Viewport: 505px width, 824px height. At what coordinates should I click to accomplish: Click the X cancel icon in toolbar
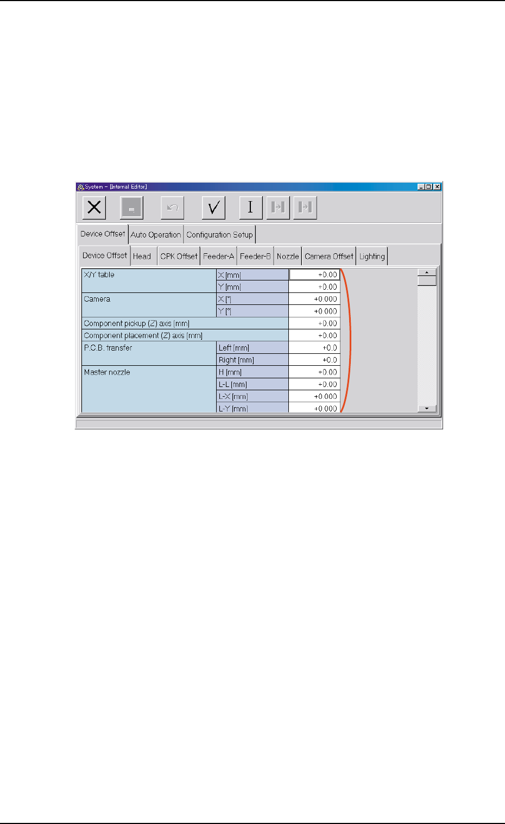(x=94, y=208)
